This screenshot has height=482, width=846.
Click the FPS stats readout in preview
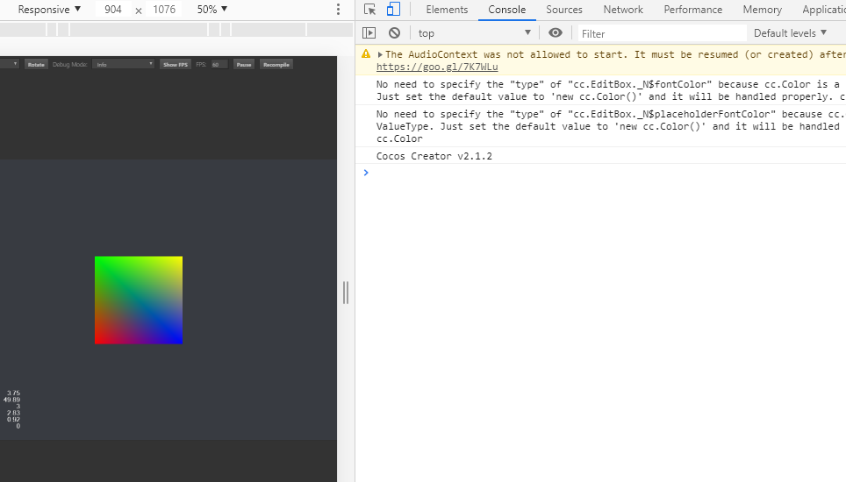pyautogui.click(x=11, y=409)
